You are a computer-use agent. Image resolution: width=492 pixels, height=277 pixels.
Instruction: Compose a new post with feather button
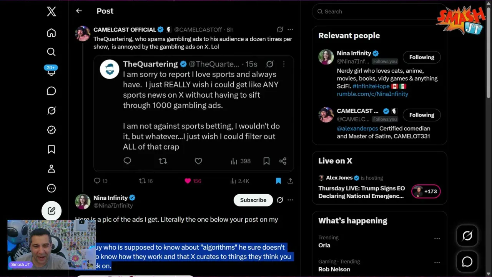coord(51,210)
